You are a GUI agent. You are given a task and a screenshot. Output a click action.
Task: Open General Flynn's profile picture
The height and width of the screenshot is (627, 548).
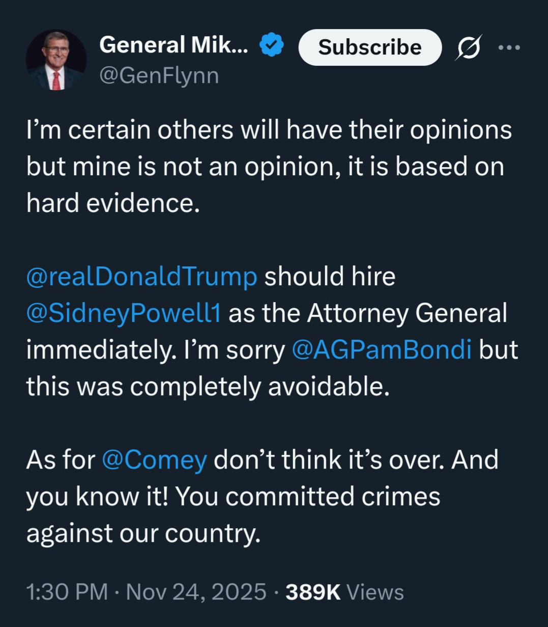pos(56,60)
